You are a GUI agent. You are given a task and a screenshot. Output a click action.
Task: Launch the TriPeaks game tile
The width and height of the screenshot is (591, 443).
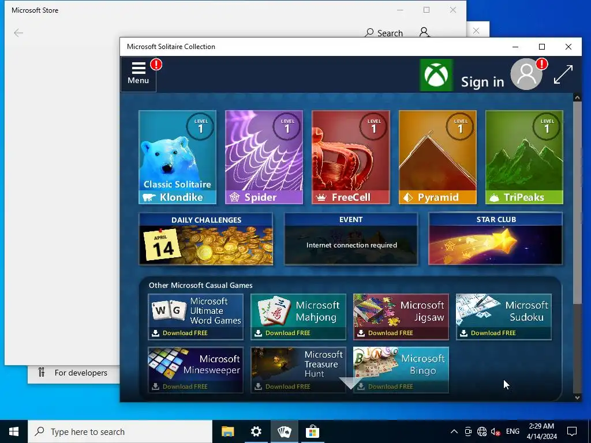[x=524, y=157]
